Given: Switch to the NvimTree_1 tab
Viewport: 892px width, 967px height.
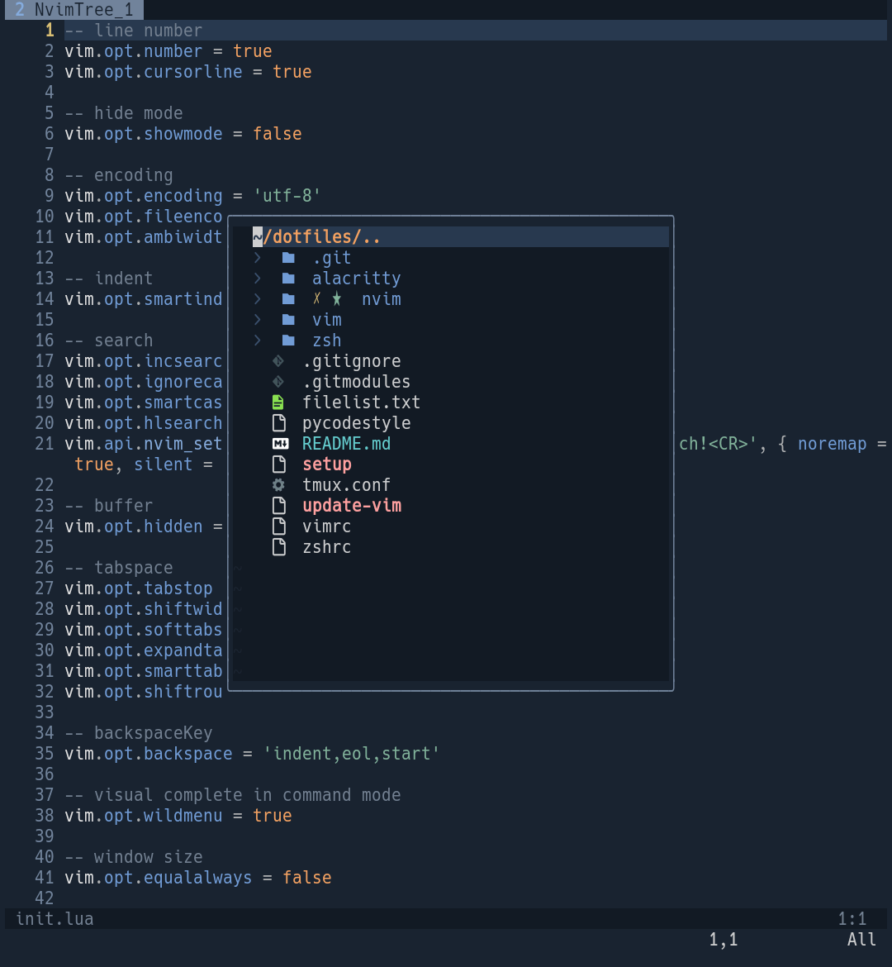Looking at the screenshot, I should (x=74, y=10).
